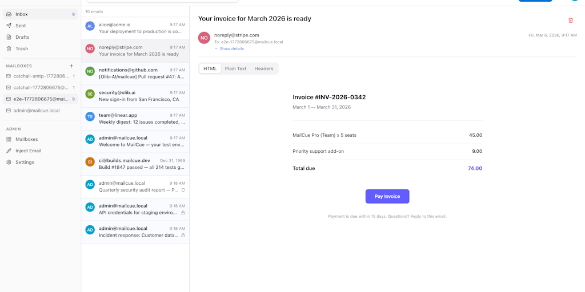Open the Sent folder paper-plane icon
Screen dimensions: 585x292
point(9,26)
